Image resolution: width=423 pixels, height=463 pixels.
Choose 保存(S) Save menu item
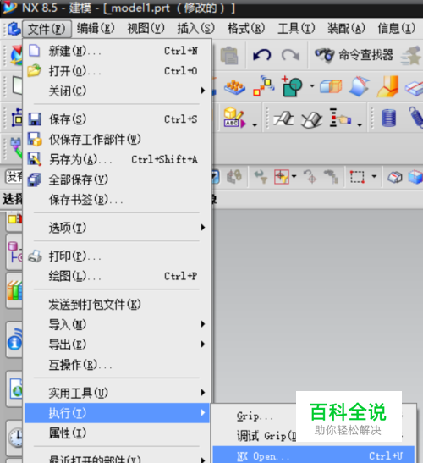click(x=117, y=119)
